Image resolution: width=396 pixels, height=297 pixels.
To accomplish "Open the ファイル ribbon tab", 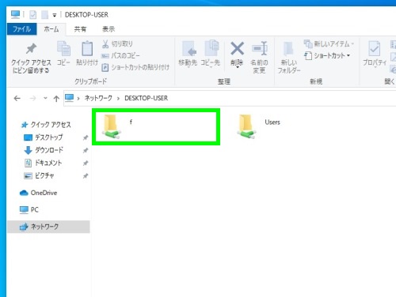I will click(x=22, y=29).
